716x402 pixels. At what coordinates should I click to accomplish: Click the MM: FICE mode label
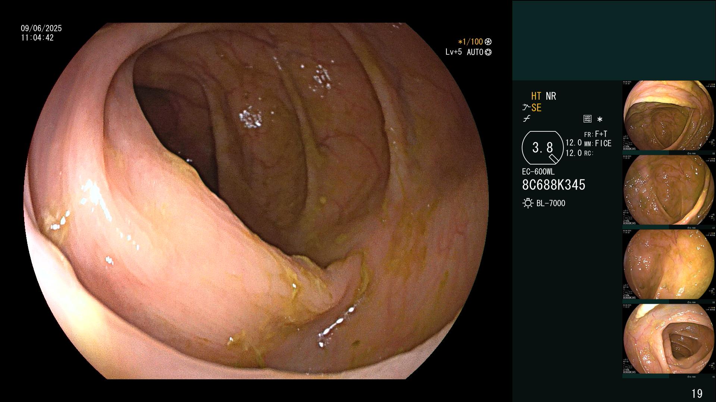(x=598, y=143)
